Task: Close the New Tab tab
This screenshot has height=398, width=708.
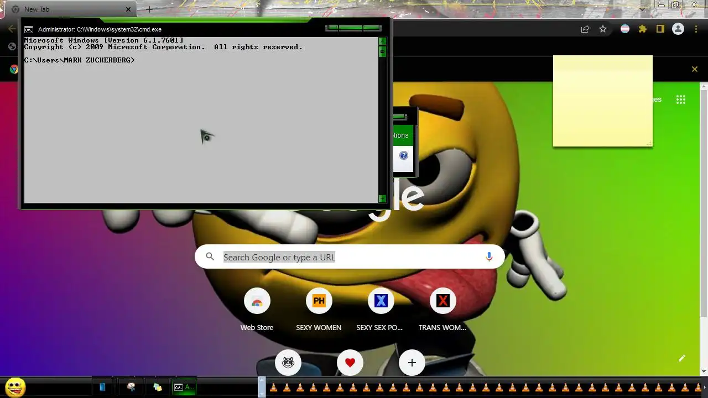Action: [x=128, y=9]
